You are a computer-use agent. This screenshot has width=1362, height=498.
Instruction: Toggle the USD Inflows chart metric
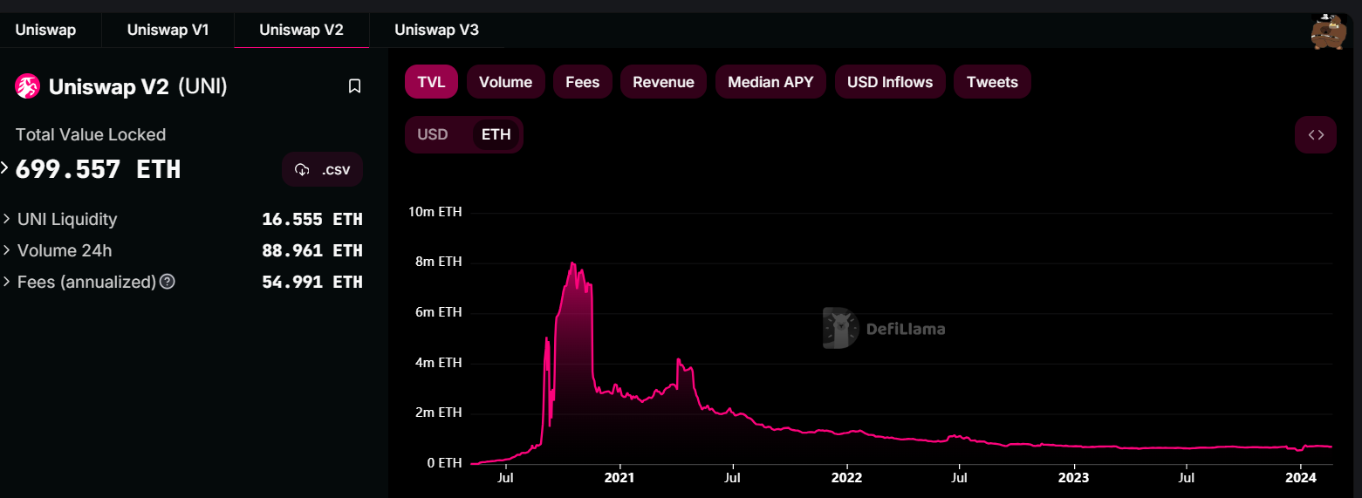pyautogui.click(x=890, y=82)
